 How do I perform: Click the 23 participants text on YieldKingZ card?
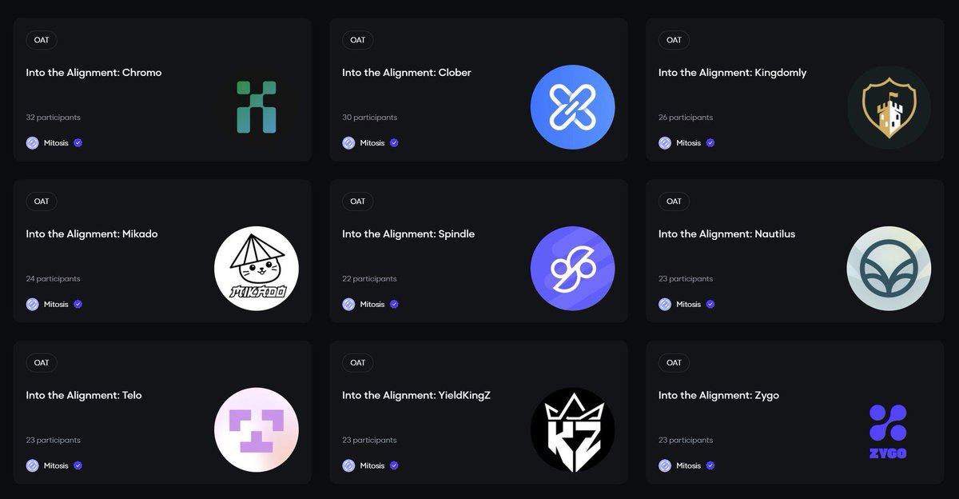pos(369,441)
